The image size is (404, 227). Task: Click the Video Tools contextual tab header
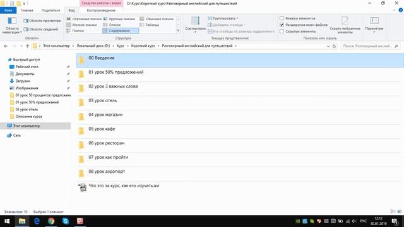[x=101, y=3]
